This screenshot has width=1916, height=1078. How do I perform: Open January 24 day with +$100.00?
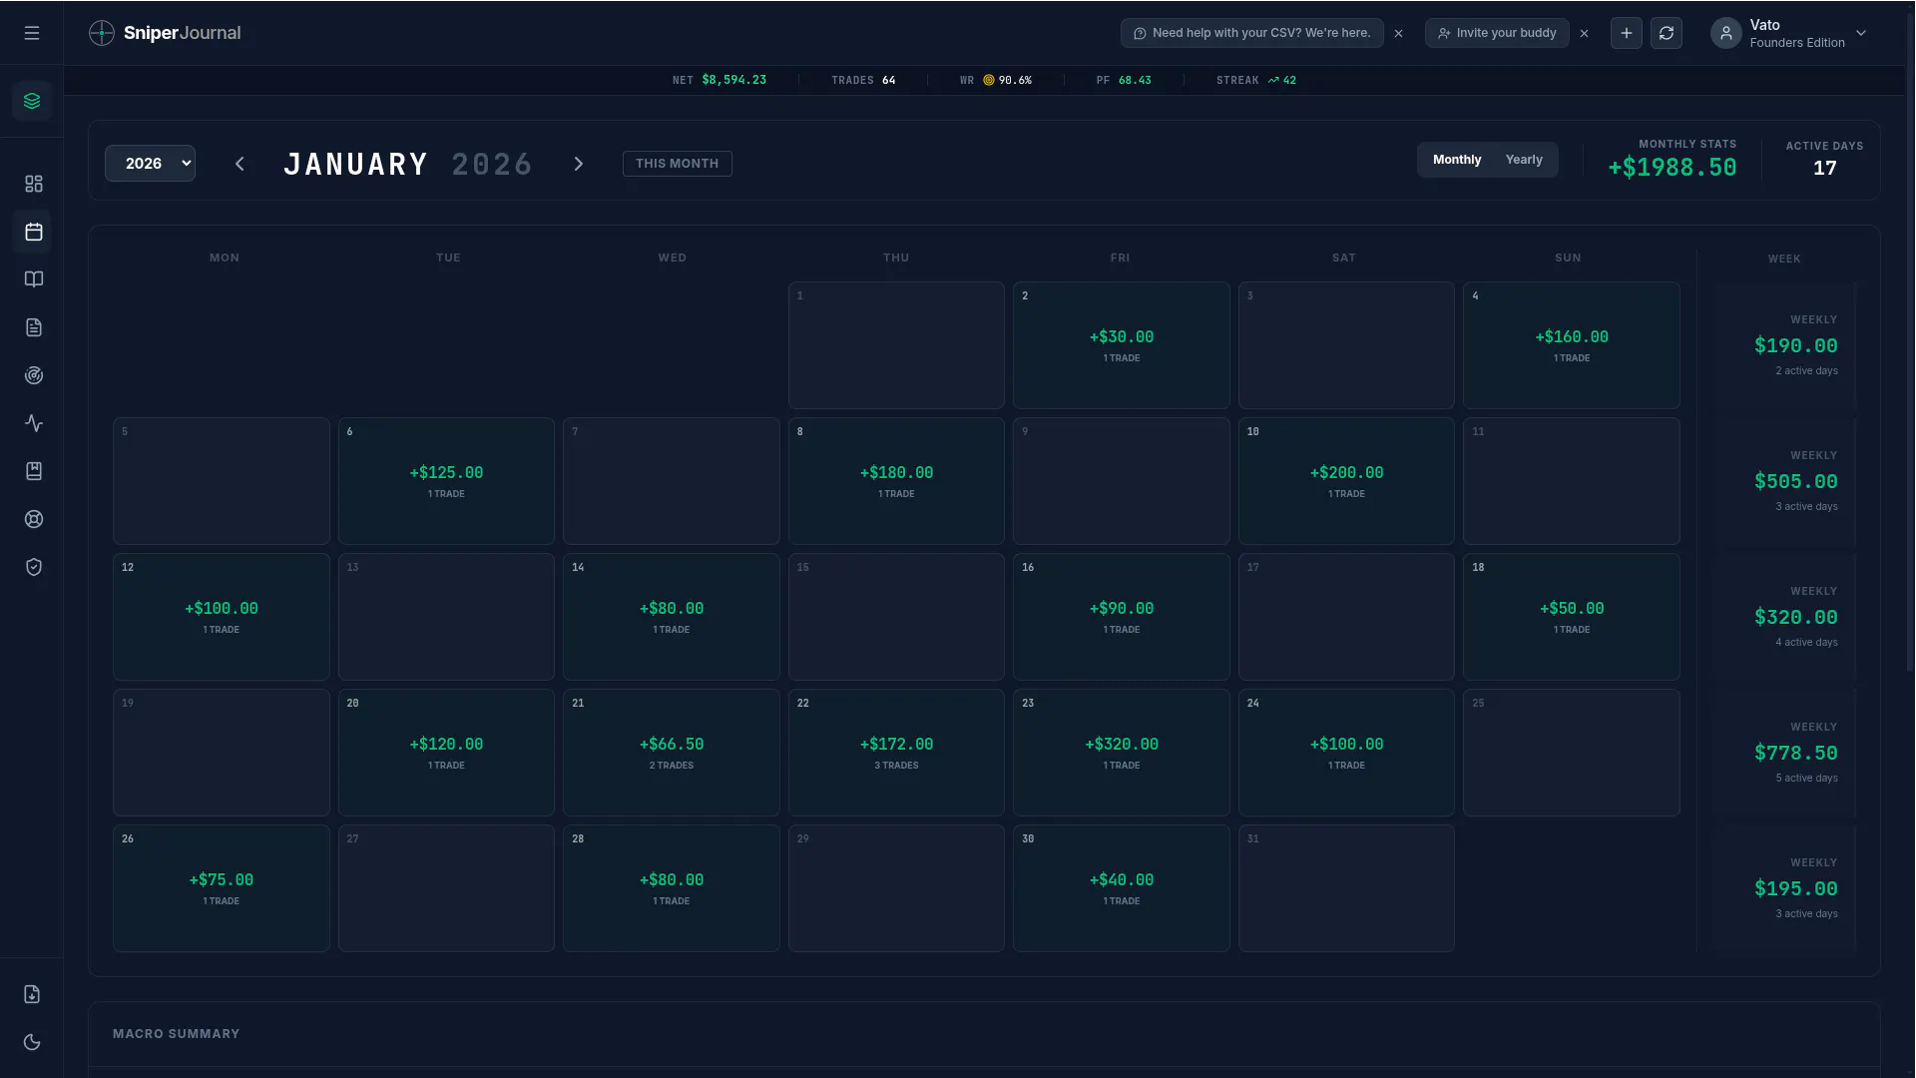1346,753
